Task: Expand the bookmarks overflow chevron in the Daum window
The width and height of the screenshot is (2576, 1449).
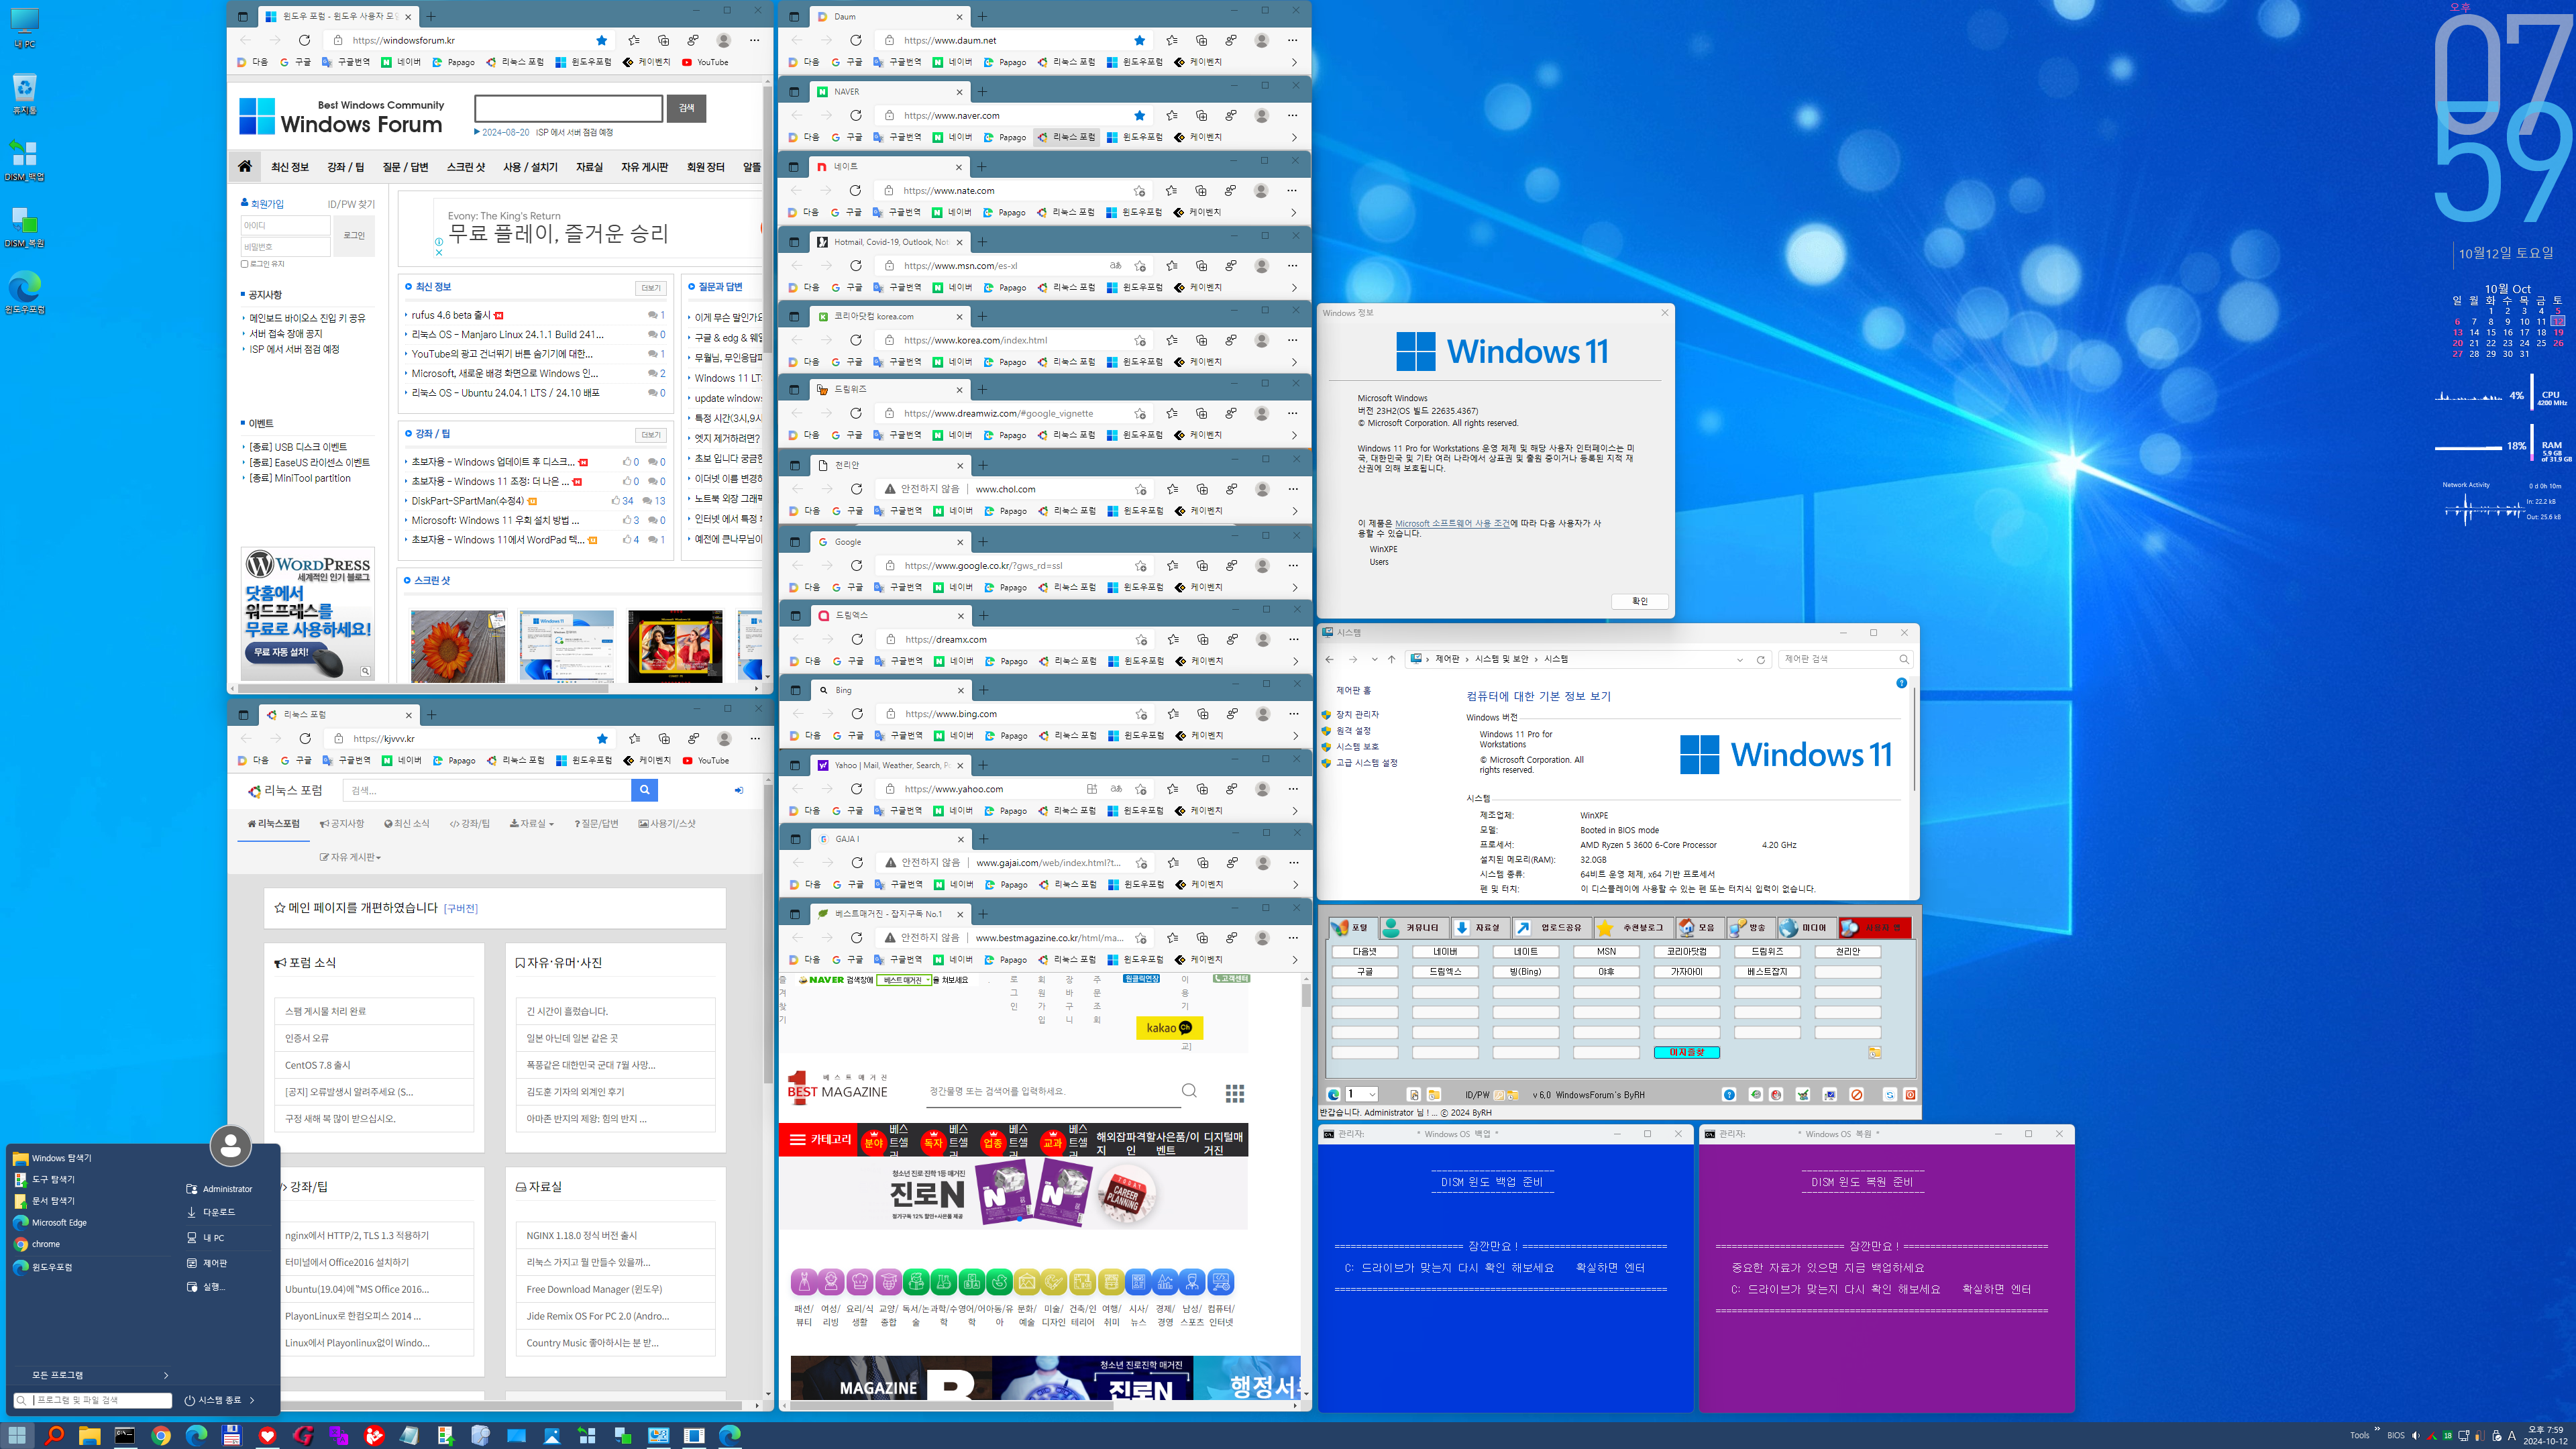Action: pyautogui.click(x=1294, y=62)
